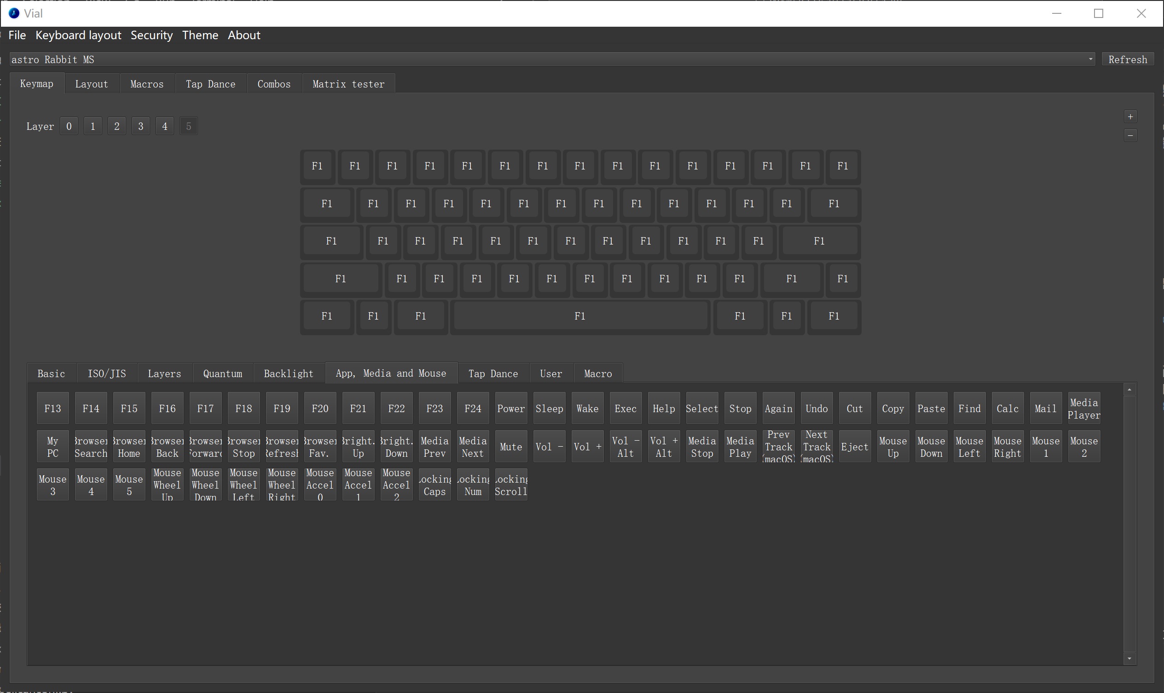Open the Macros tab
1164x693 pixels.
pyautogui.click(x=148, y=83)
